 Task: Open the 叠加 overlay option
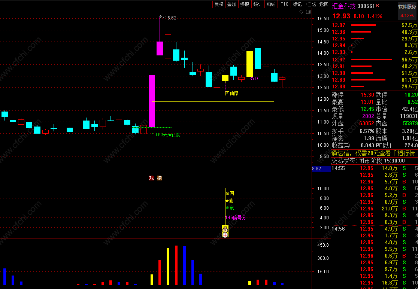click(x=231, y=4)
